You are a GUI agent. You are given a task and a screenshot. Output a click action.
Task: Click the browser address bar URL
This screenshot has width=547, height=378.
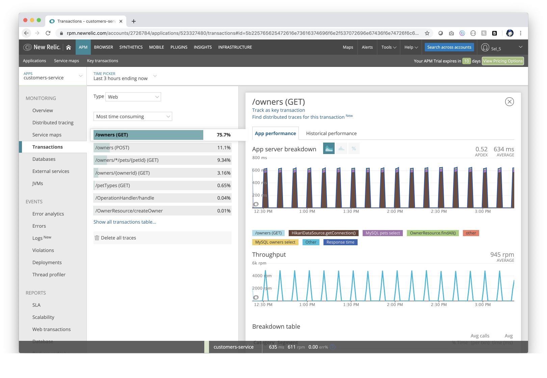tap(242, 33)
